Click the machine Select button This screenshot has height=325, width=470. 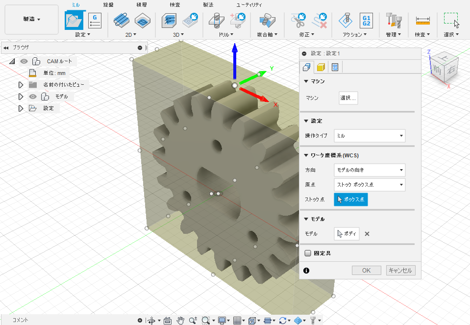point(348,98)
